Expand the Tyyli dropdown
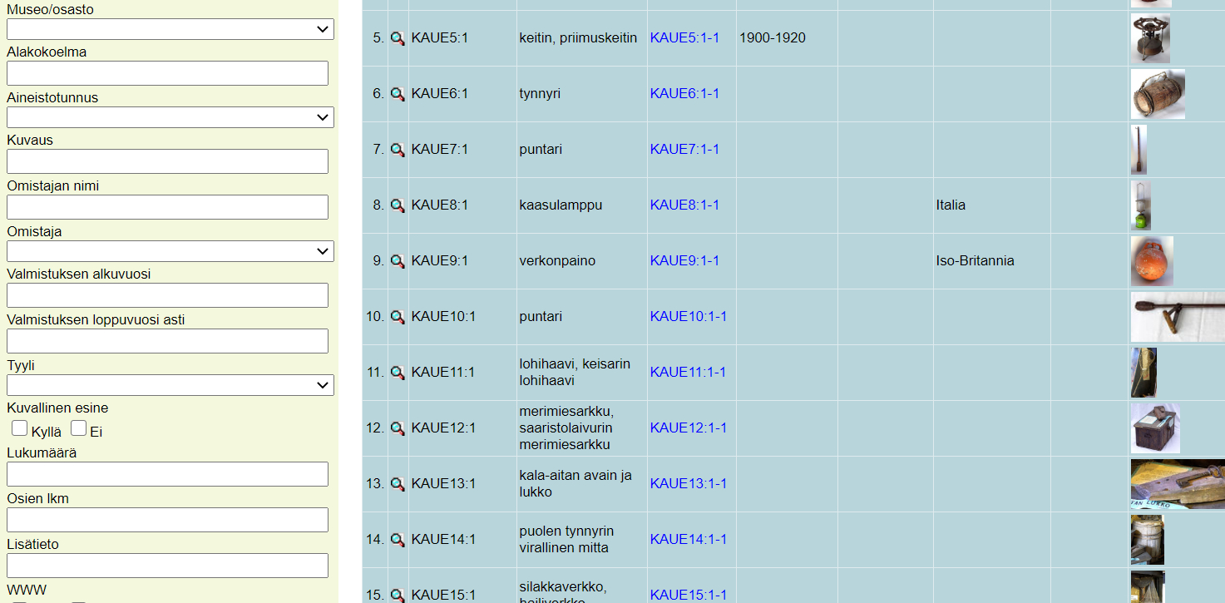The image size is (1225, 603). (x=170, y=385)
